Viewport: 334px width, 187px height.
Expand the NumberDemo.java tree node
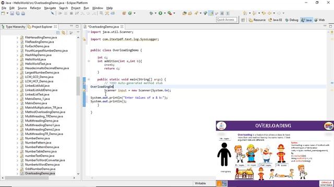pyautogui.click(x=17, y=138)
